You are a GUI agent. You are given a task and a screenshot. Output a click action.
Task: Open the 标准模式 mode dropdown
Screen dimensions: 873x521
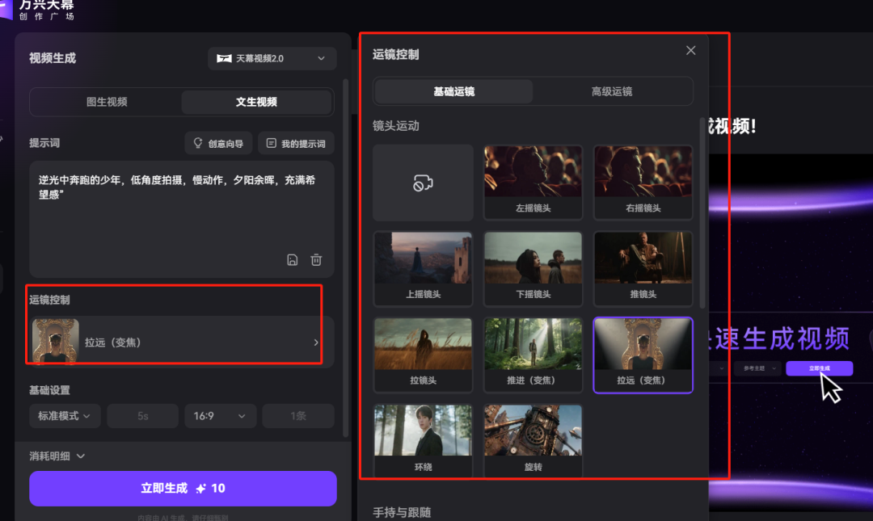[65, 415]
